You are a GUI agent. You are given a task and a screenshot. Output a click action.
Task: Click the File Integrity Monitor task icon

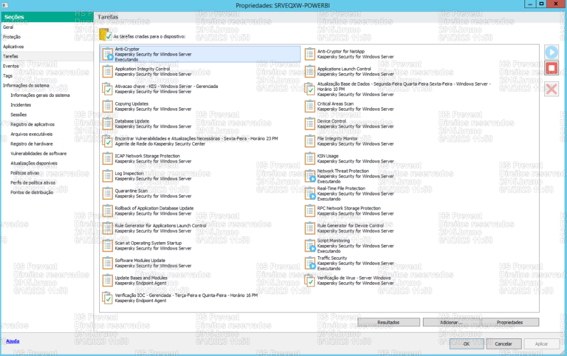click(310, 141)
